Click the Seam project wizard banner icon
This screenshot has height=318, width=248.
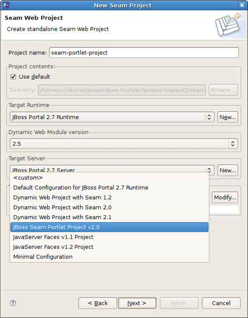point(228,24)
